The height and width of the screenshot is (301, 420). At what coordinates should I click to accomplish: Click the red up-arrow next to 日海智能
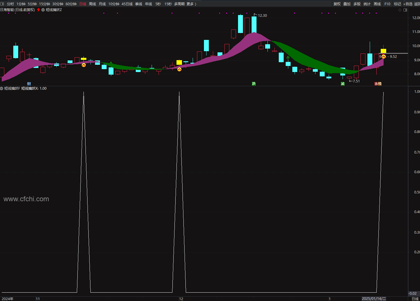point(38,10)
